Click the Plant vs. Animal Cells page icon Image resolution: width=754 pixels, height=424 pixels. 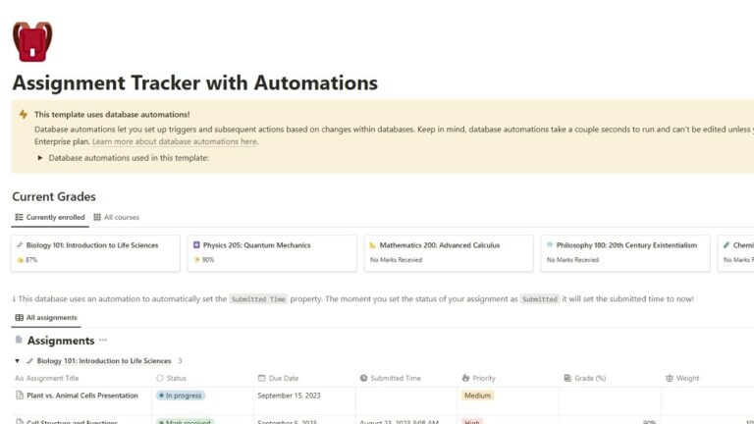pyautogui.click(x=20, y=396)
